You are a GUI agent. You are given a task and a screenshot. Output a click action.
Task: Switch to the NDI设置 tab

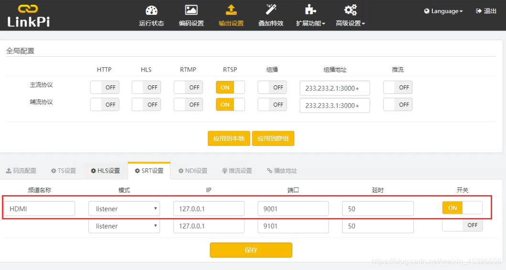(193, 171)
